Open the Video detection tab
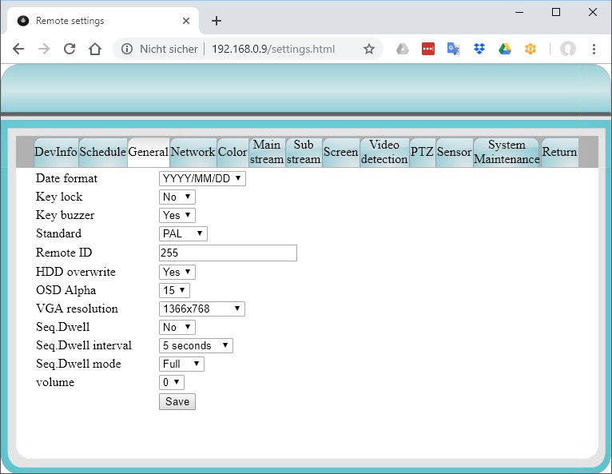The height and width of the screenshot is (474, 612). coord(384,152)
